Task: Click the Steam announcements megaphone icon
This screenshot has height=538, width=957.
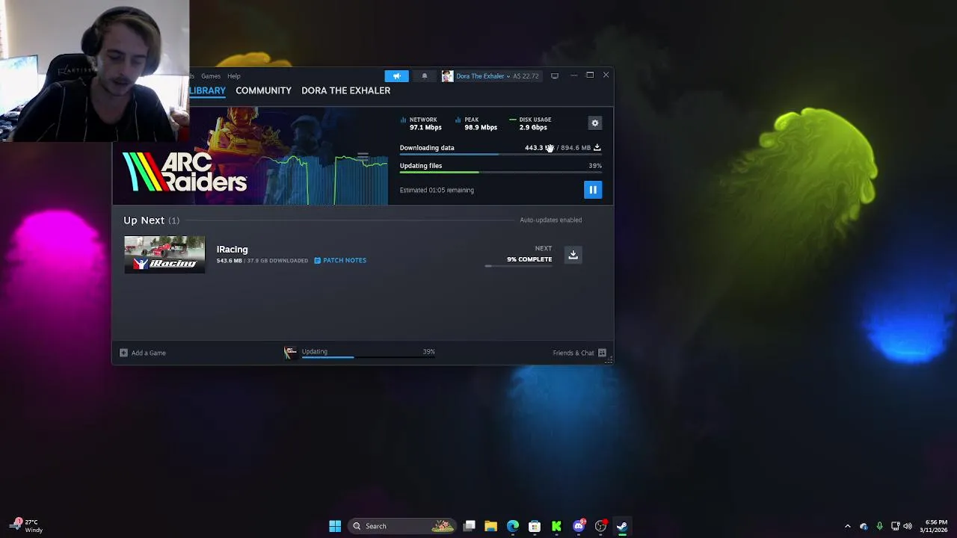Action: coord(396,75)
